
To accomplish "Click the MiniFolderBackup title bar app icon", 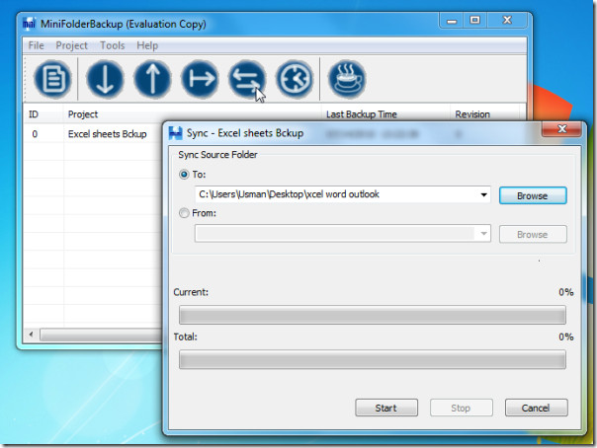I will pos(29,24).
